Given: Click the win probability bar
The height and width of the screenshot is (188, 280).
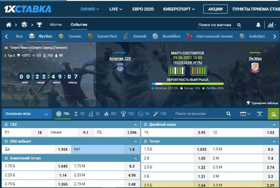Looking at the screenshot, I should tap(187, 84).
